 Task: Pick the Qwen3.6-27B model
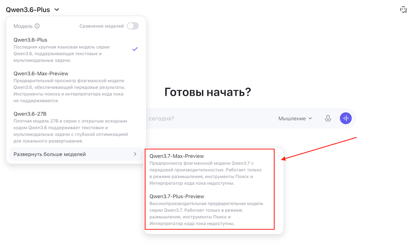(x=76, y=127)
